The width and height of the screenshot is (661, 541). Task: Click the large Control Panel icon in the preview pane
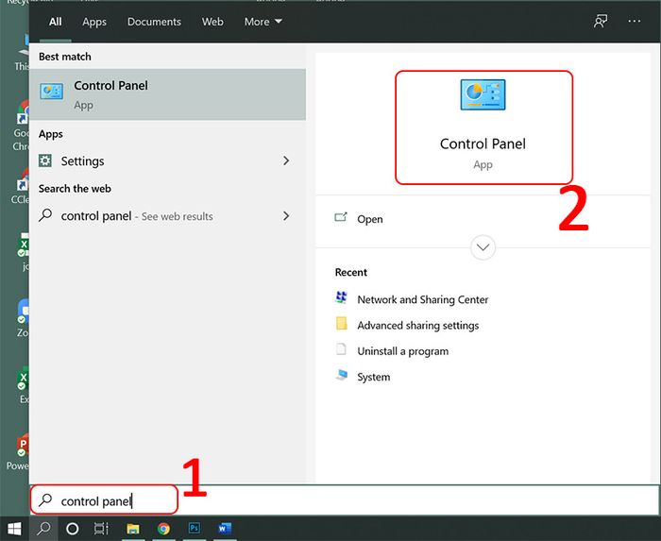click(x=483, y=94)
